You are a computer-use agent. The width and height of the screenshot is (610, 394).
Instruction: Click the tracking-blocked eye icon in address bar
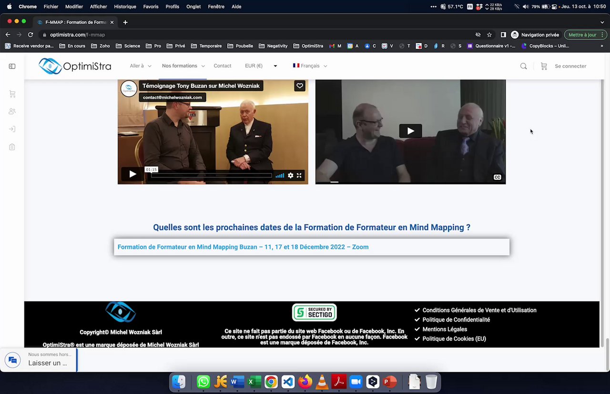pos(478,35)
